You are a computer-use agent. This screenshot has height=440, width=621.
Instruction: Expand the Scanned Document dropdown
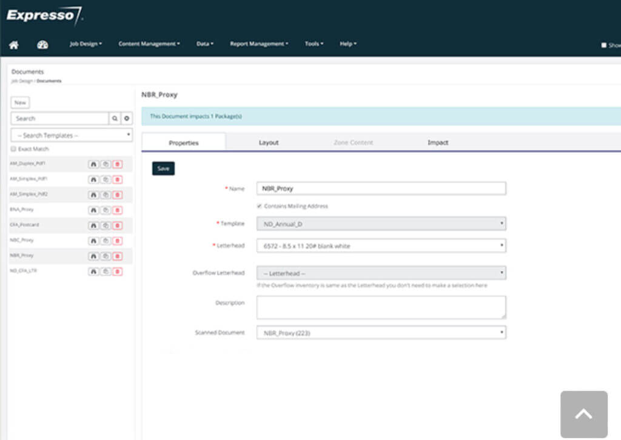coord(381,332)
